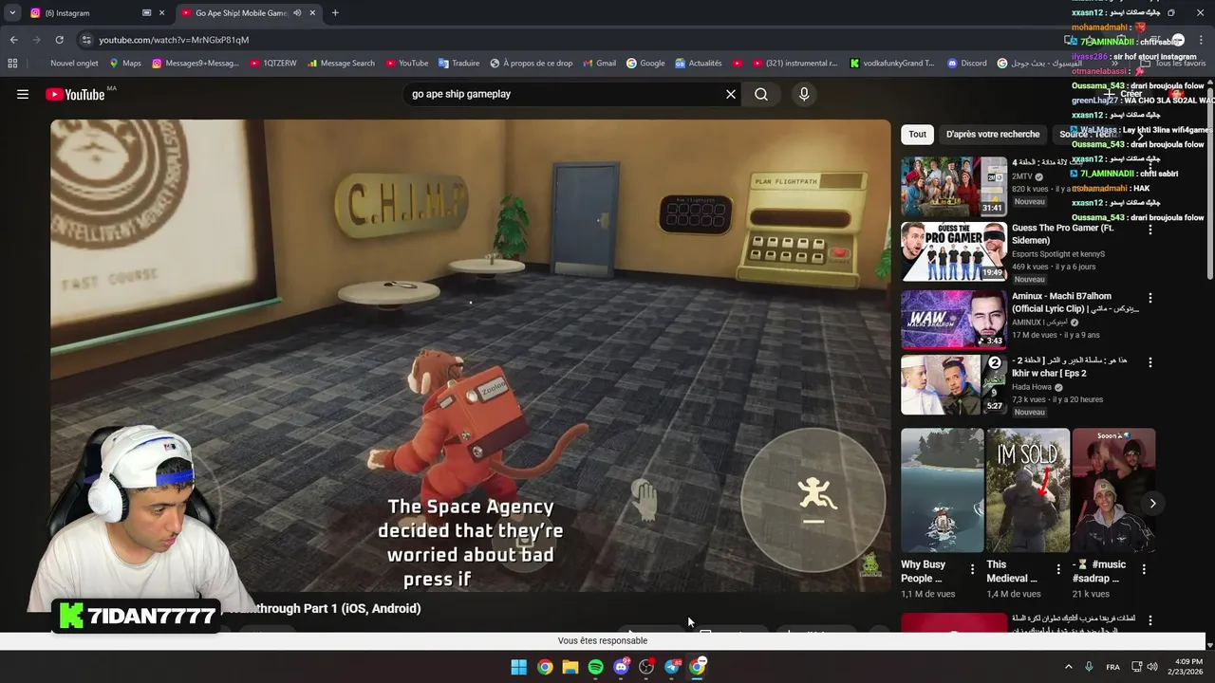Show next shorts with right chevron

coord(1152,503)
